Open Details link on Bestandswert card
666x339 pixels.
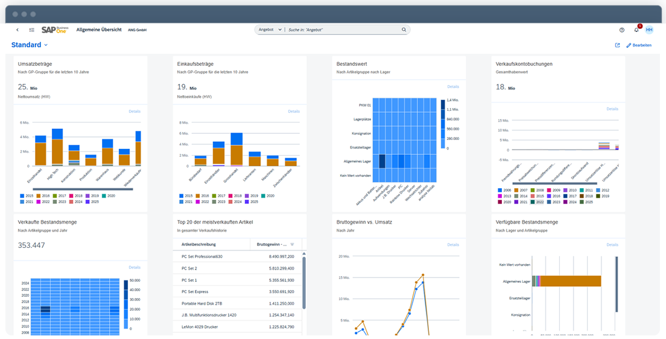(453, 87)
